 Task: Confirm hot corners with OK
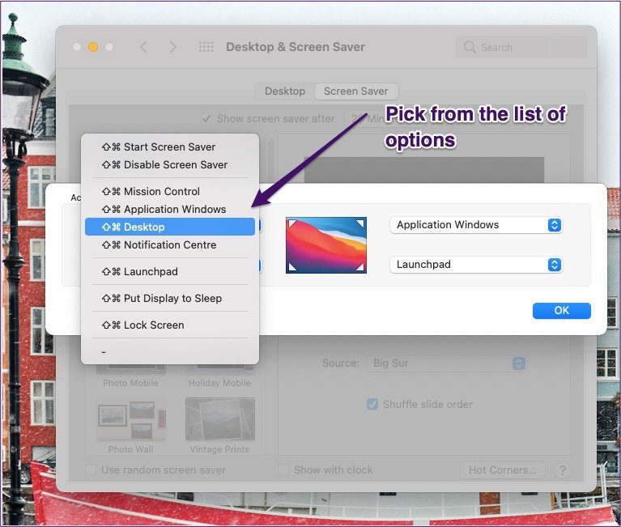click(562, 310)
